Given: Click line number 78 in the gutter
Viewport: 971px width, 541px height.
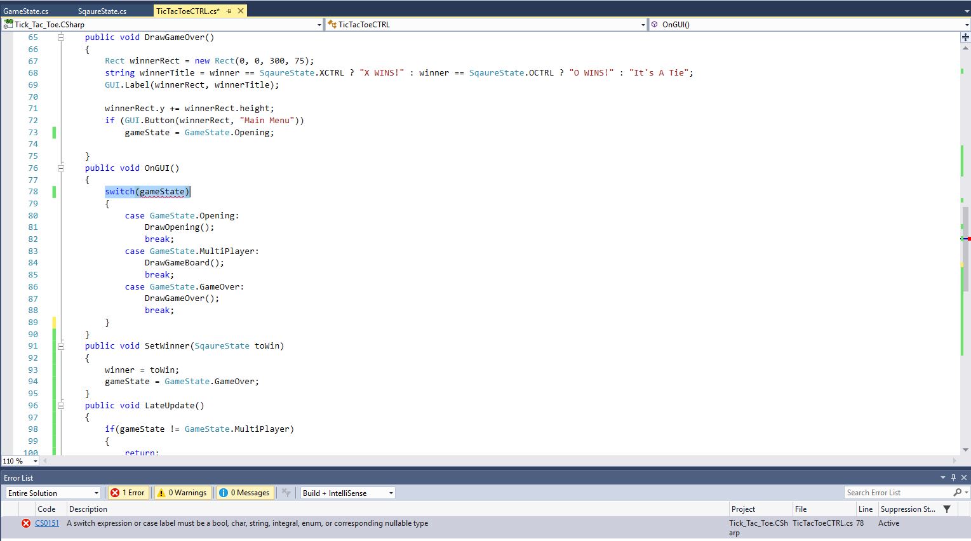Looking at the screenshot, I should (x=33, y=192).
